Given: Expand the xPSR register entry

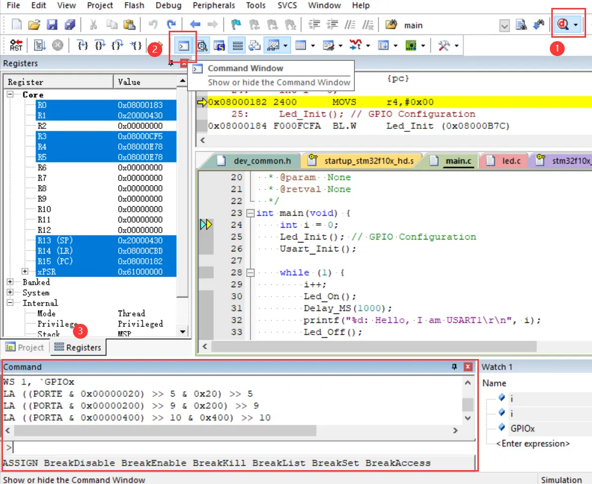Looking at the screenshot, I should pyautogui.click(x=25, y=271).
